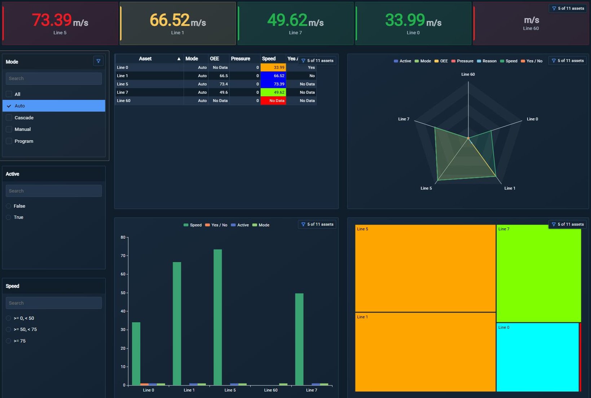The image size is (591, 398).
Task: Click the Mode panel search field
Action: pos(54,78)
